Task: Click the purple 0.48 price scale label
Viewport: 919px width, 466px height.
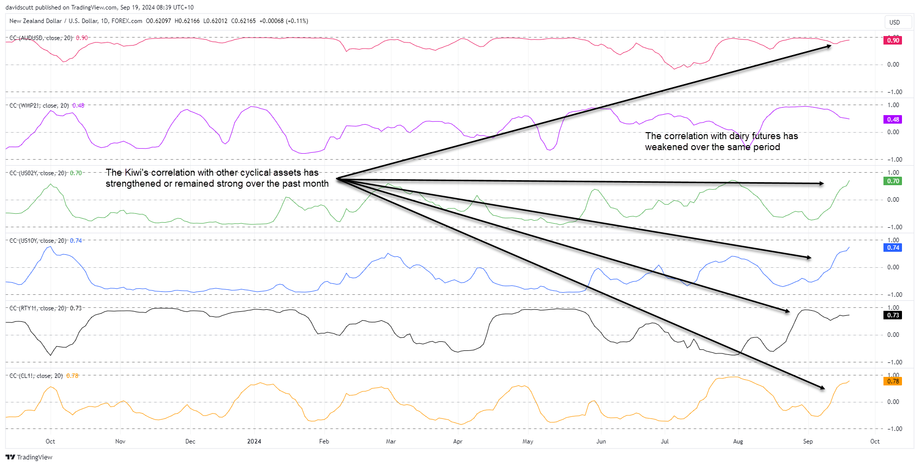Action: [893, 120]
